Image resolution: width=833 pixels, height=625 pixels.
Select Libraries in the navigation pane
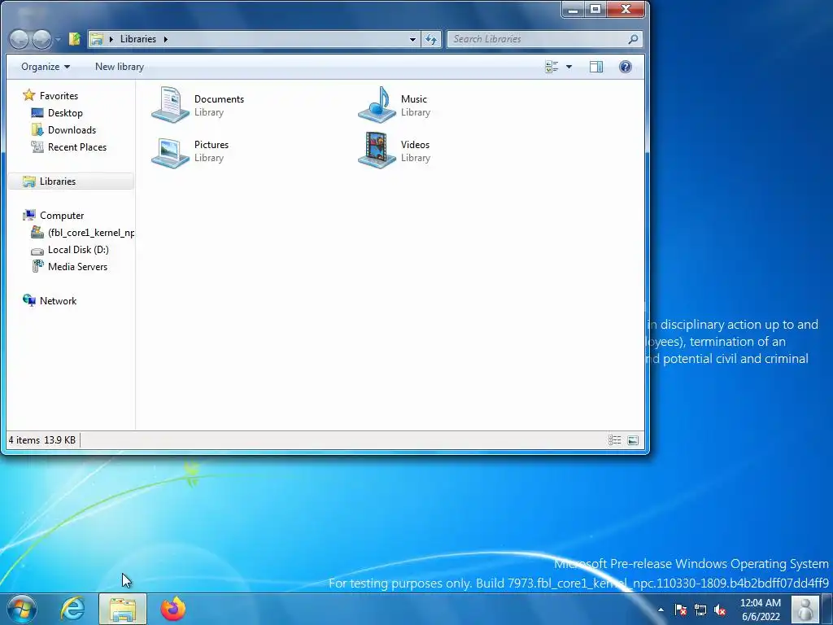(72, 181)
